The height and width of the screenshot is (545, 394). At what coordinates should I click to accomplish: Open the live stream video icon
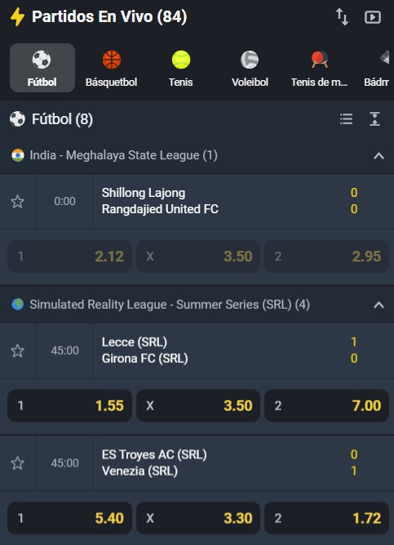(x=373, y=17)
